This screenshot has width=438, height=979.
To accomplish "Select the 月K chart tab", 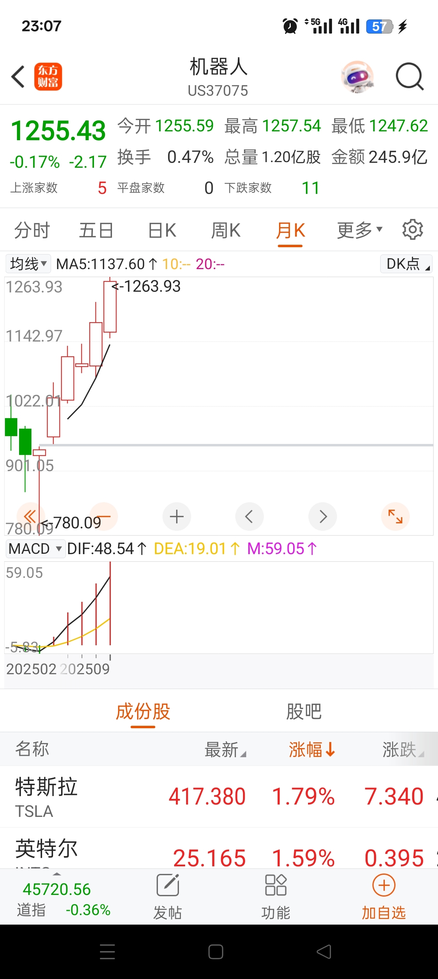I will tap(290, 230).
